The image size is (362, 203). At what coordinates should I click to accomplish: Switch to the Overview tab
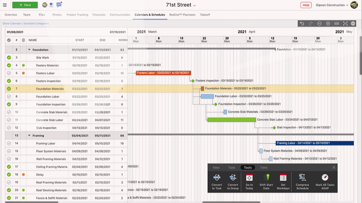[x=11, y=14]
